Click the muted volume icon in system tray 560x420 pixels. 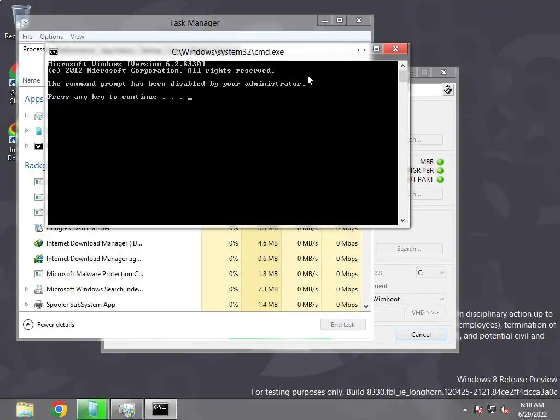(x=505, y=410)
